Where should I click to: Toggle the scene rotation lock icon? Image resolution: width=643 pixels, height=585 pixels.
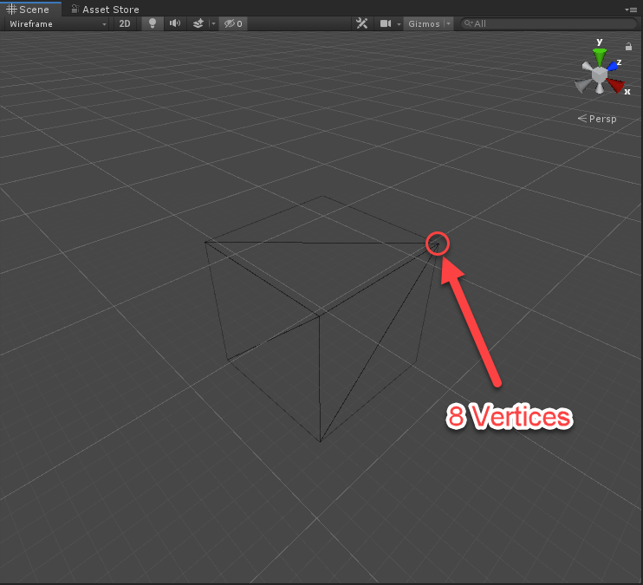point(628,46)
